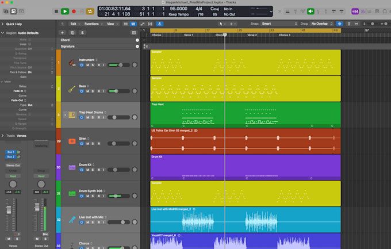Click the guitar icon on Bass track
This screenshot has width=391, height=249.
point(72,89)
